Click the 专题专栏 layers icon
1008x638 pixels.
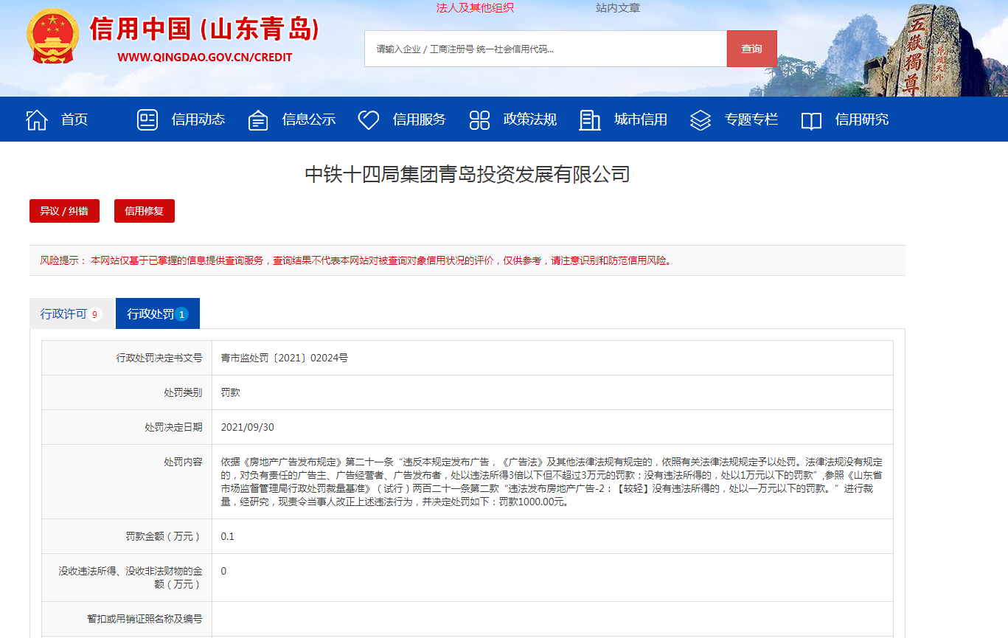point(701,119)
